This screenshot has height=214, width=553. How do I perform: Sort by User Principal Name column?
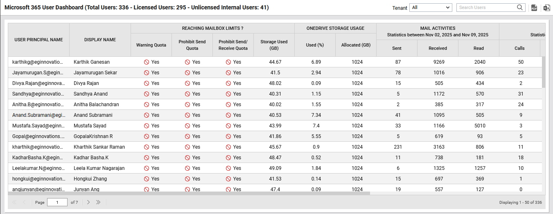tap(38, 40)
